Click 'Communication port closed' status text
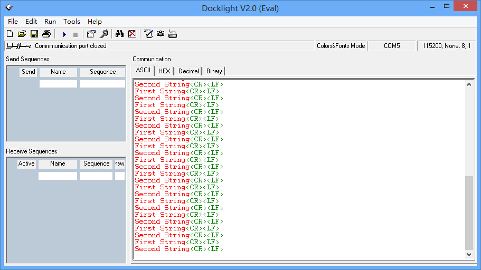Image resolution: width=481 pixels, height=270 pixels. point(71,46)
